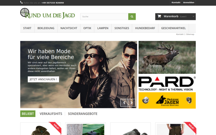
Task: Open the LAMPEN category
Action: (x=103, y=28)
